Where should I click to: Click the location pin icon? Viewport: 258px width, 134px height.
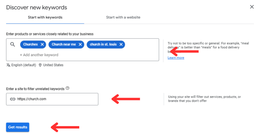40,65
